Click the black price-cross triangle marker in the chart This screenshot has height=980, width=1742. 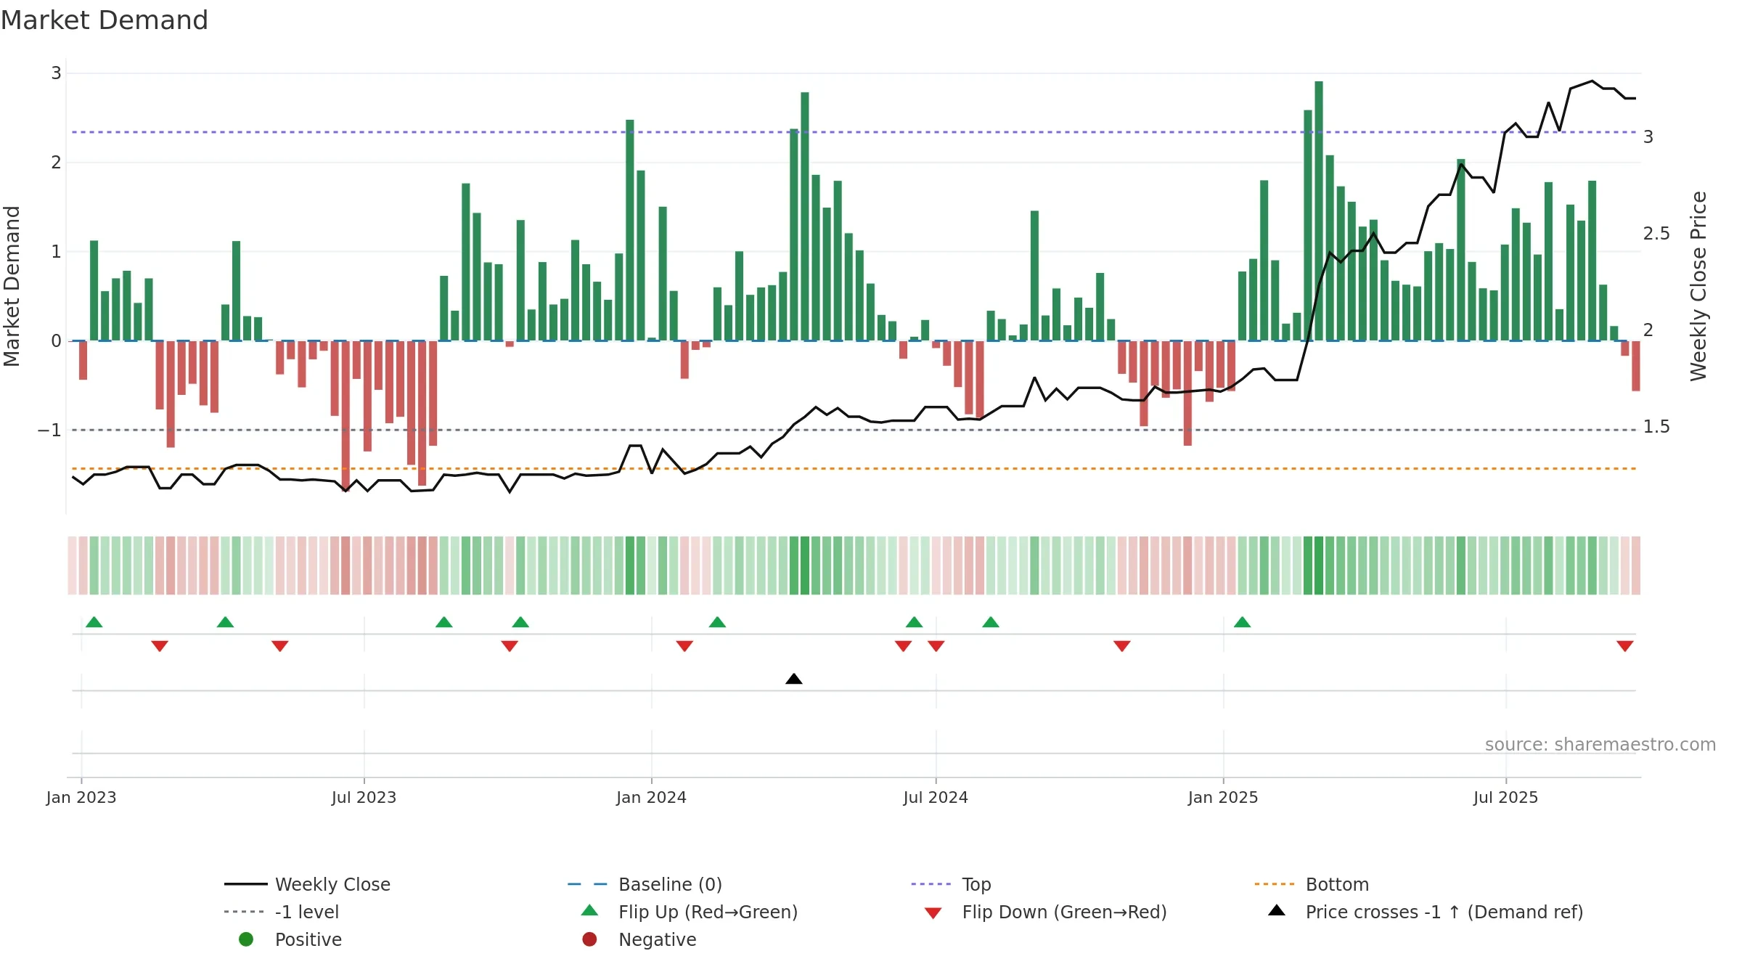[x=794, y=679]
